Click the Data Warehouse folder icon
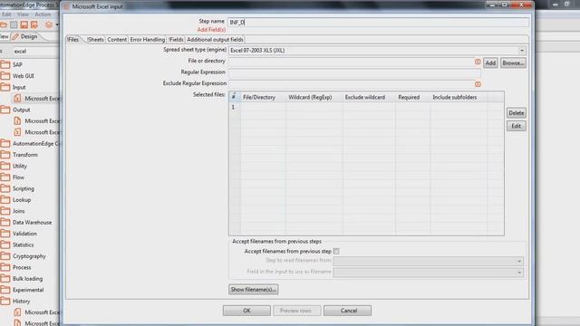The height and width of the screenshot is (326, 580). (x=5, y=223)
